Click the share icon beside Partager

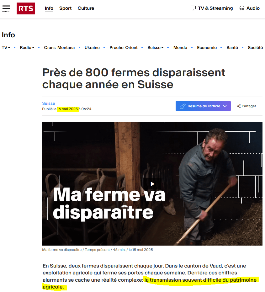click(239, 106)
